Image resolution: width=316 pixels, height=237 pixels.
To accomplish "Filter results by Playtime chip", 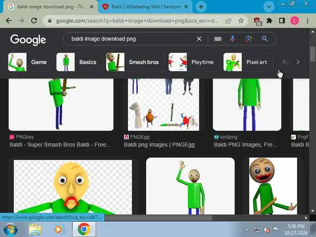I will pyautogui.click(x=194, y=62).
